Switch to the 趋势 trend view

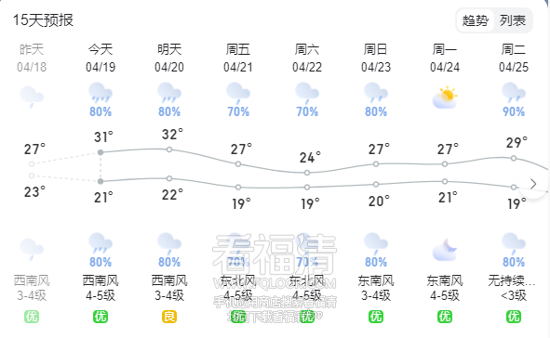point(476,20)
